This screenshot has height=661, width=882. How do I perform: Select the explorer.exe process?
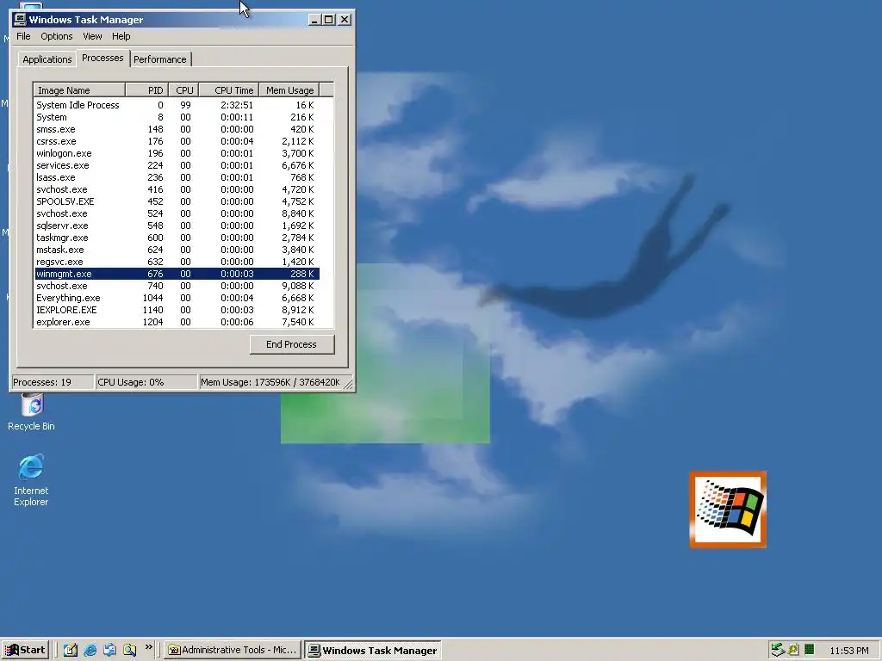(177, 323)
